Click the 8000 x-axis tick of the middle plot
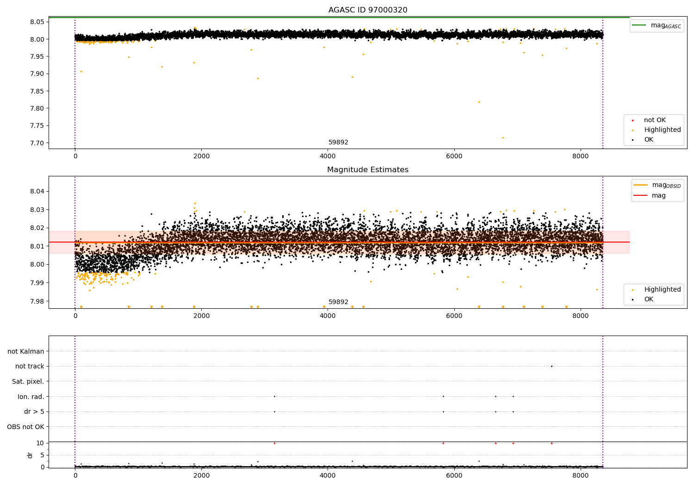The image size is (694, 486). pyautogui.click(x=580, y=316)
